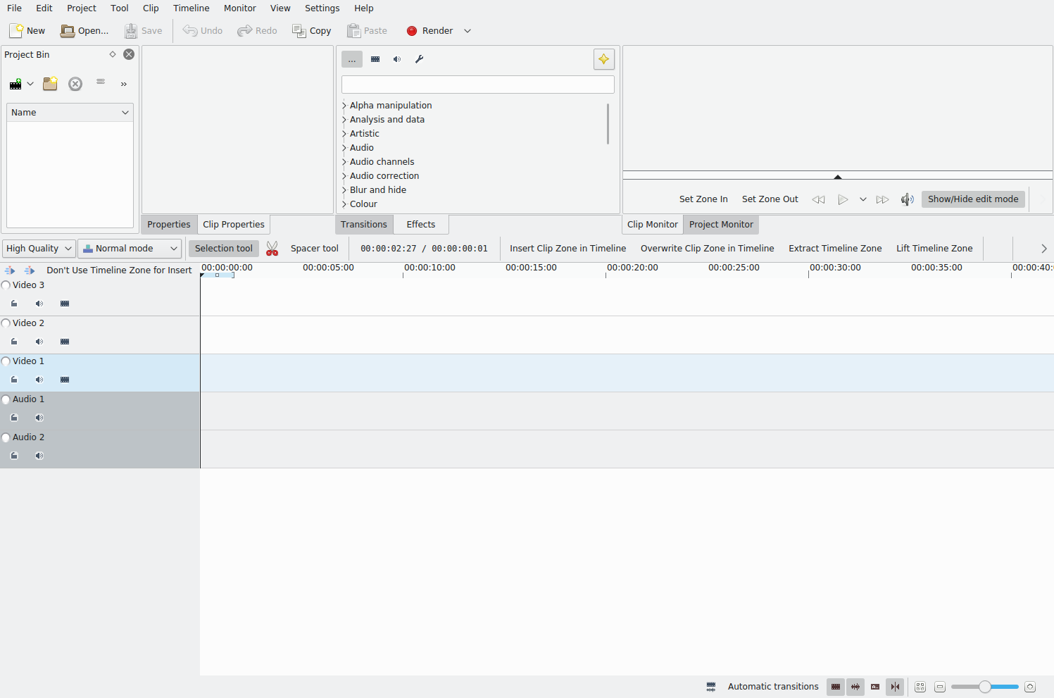Click the monitor volume speaker icon
Screen dimensions: 1054x698
pyautogui.click(x=908, y=199)
